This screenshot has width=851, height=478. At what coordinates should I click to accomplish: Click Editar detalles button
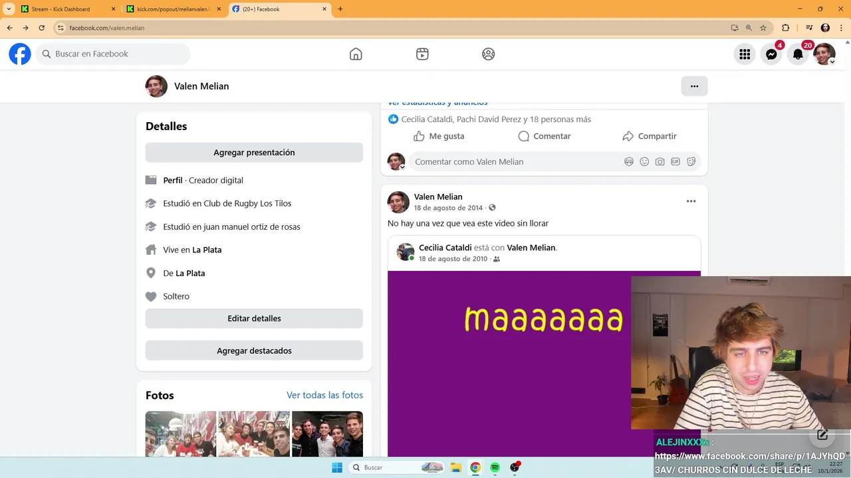point(254,319)
